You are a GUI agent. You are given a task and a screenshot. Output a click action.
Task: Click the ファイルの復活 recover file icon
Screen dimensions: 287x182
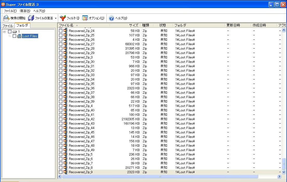pos(31,18)
